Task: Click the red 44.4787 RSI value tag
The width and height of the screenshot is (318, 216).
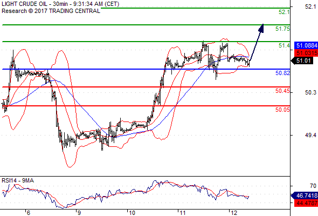Action: click(306, 203)
